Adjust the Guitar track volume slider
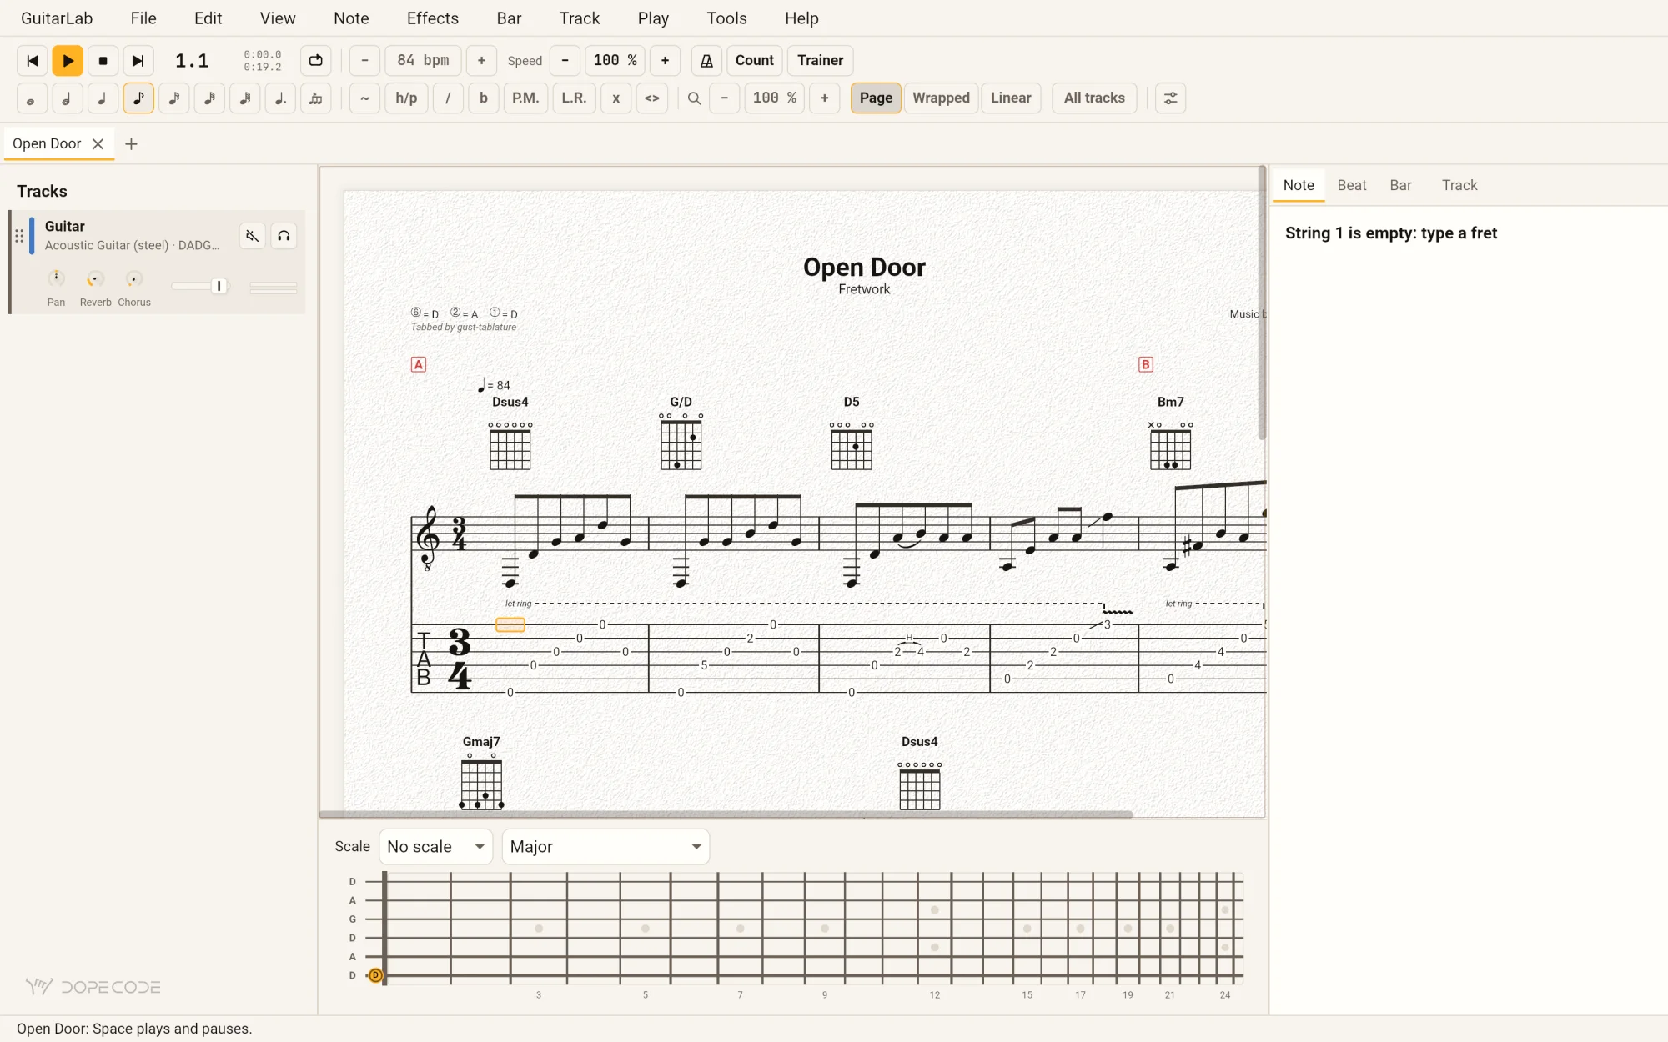1668x1042 pixels. tap(199, 286)
